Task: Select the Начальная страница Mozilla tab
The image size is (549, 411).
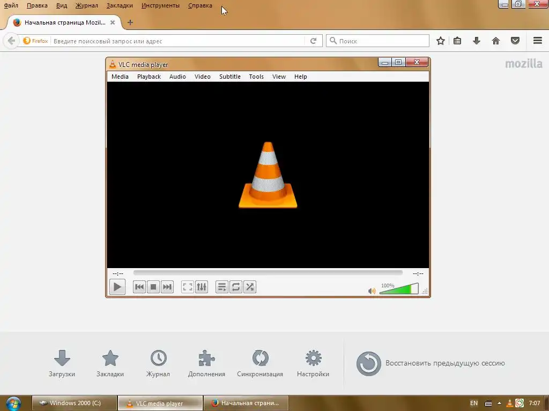Action: click(64, 22)
